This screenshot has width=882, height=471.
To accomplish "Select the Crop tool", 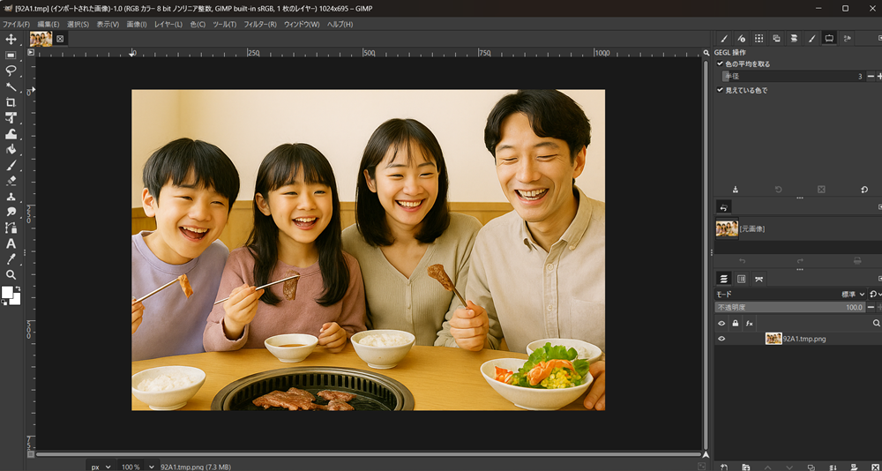I will (x=11, y=102).
